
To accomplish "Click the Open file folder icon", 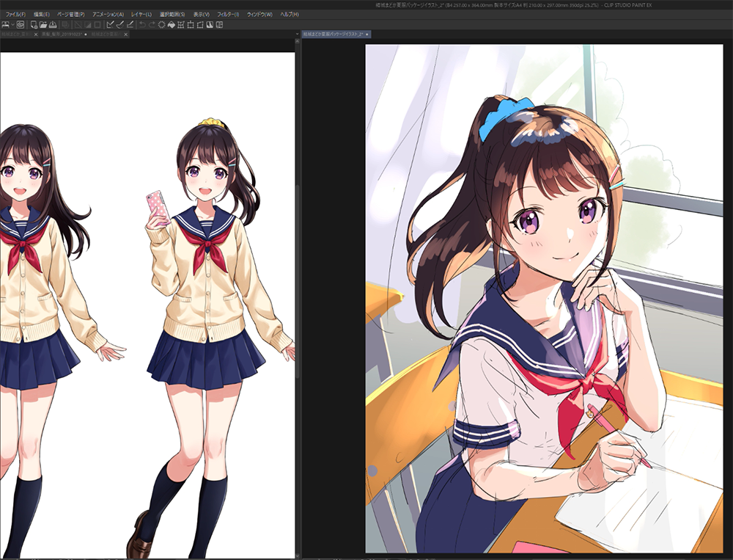I will pos(43,24).
